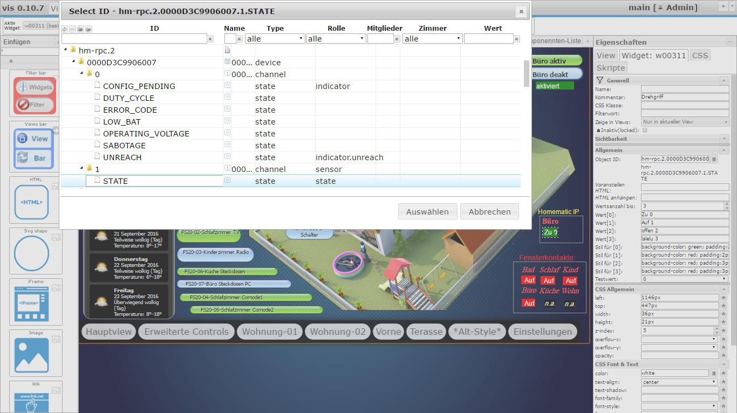The image size is (737, 413).
Task: Click the Image widget in the Einfügen palette
Action: point(36,353)
